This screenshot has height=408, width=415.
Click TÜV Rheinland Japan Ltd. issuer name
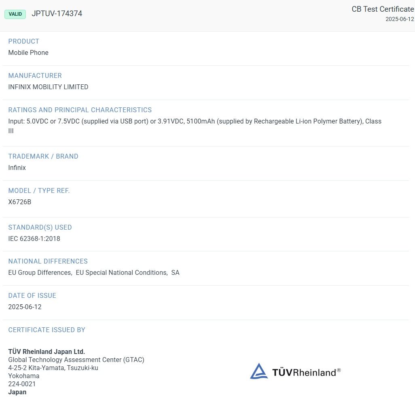tap(47, 352)
